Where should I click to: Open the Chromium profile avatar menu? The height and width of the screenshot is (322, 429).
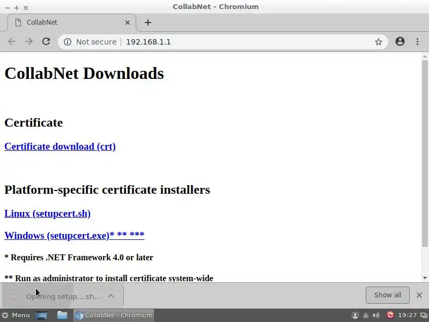pos(400,42)
